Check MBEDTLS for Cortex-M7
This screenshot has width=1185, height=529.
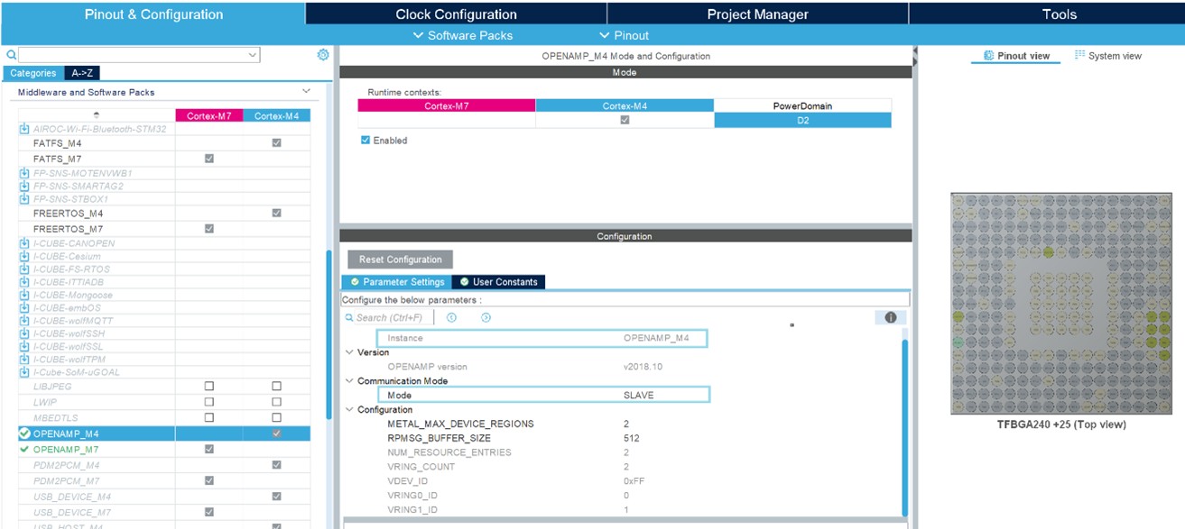click(209, 417)
